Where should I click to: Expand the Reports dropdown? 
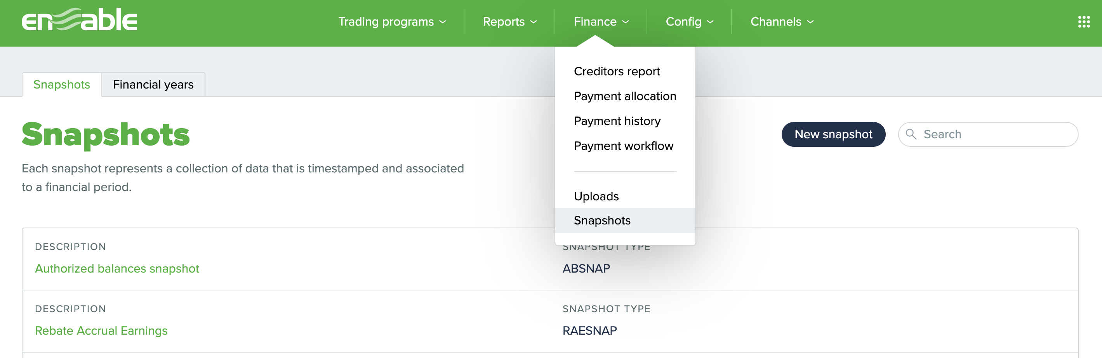click(x=509, y=21)
